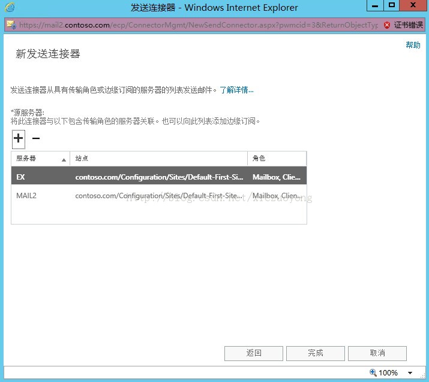Follow the 了解详情 link
Viewport: 429px width, 382px height.
(236, 90)
